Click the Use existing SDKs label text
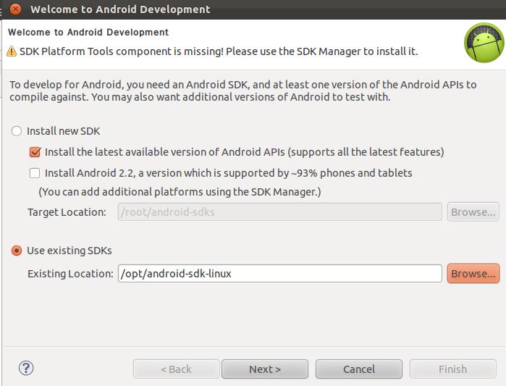 (x=69, y=251)
